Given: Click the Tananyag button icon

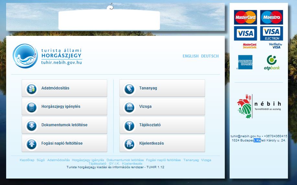Looking at the screenshot, I should pos(130,88).
